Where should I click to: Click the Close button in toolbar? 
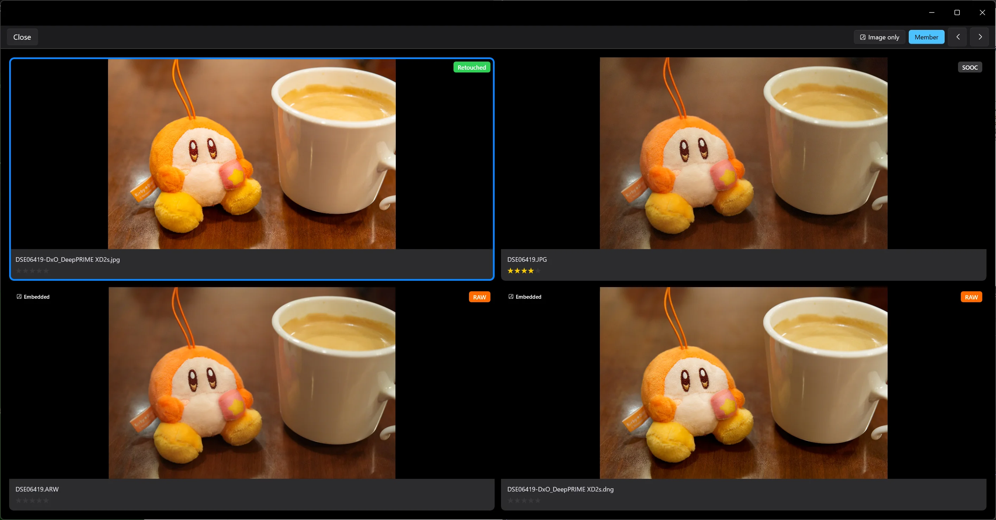(22, 37)
